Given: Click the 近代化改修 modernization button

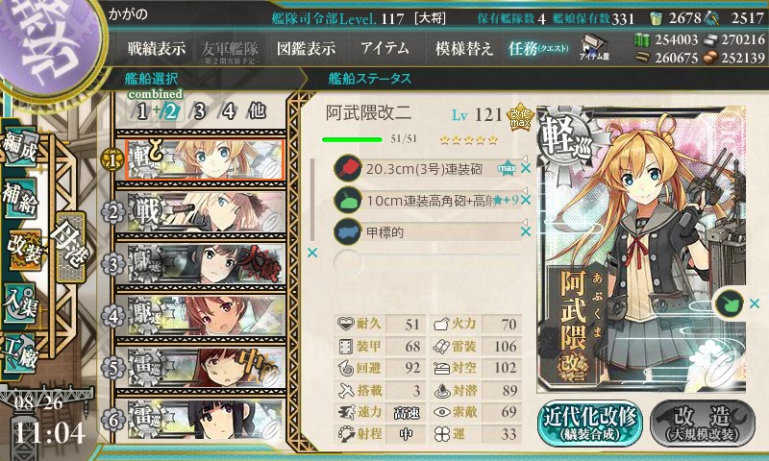Looking at the screenshot, I should (589, 423).
